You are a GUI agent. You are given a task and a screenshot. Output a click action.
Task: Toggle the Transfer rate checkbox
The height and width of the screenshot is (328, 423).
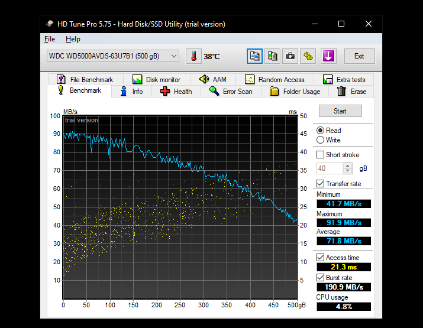point(320,184)
